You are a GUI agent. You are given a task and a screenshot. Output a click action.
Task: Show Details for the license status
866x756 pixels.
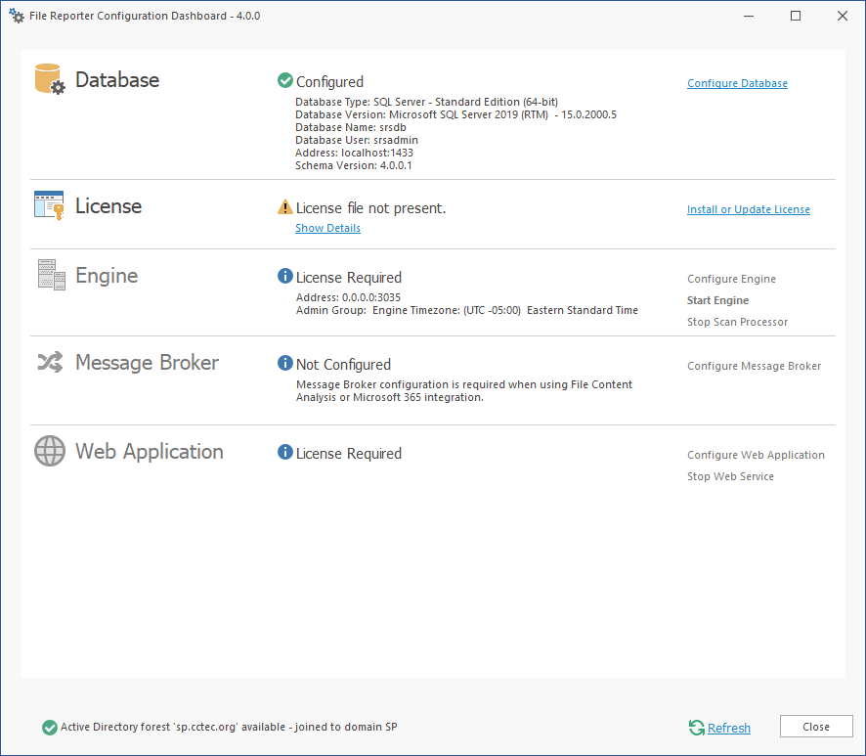tap(327, 228)
